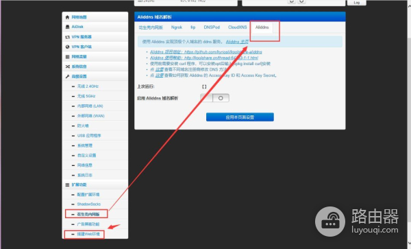The height and width of the screenshot is (249, 411).
Task: Open 搭建Web环境 in the sidebar
Action: (x=88, y=234)
